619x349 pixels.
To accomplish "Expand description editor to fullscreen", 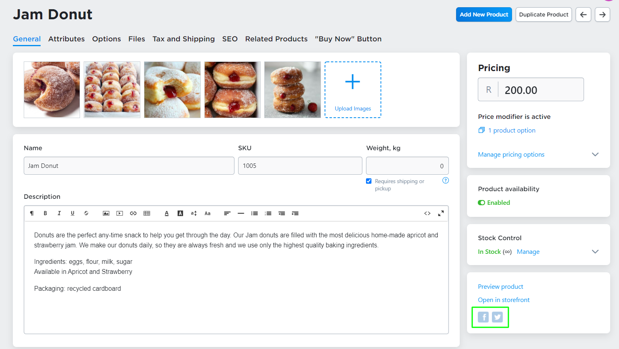I will (441, 213).
